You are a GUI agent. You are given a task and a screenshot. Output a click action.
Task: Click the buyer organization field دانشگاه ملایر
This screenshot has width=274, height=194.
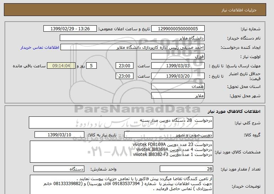click(132, 38)
